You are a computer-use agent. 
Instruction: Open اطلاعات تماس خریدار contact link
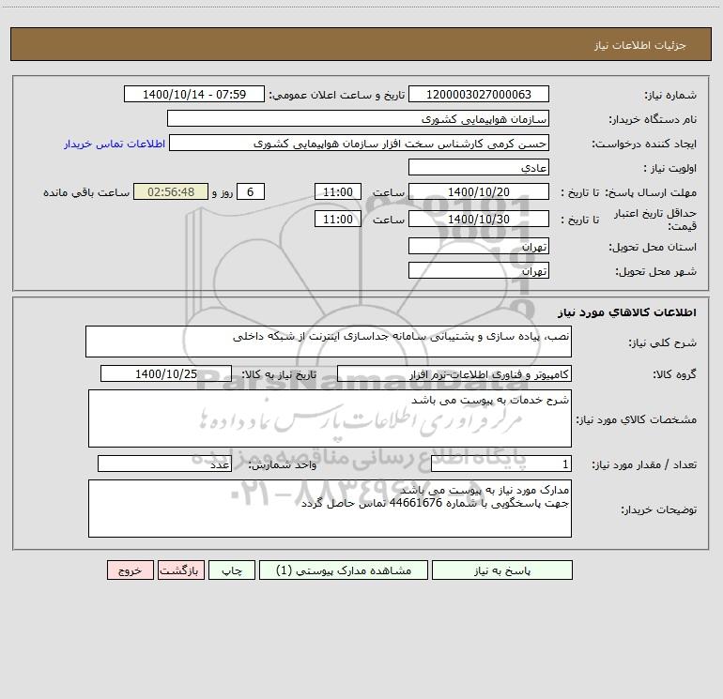click(115, 144)
